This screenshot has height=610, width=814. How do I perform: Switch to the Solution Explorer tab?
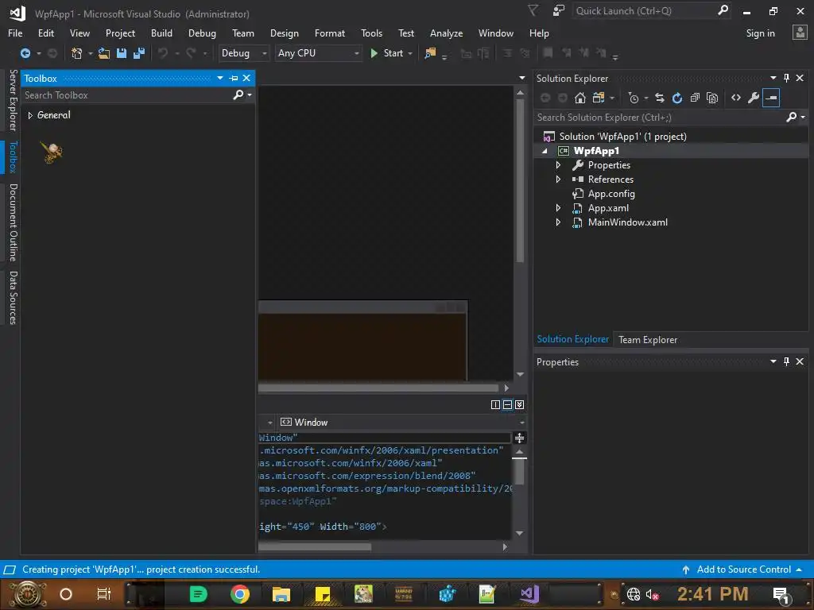click(x=572, y=339)
